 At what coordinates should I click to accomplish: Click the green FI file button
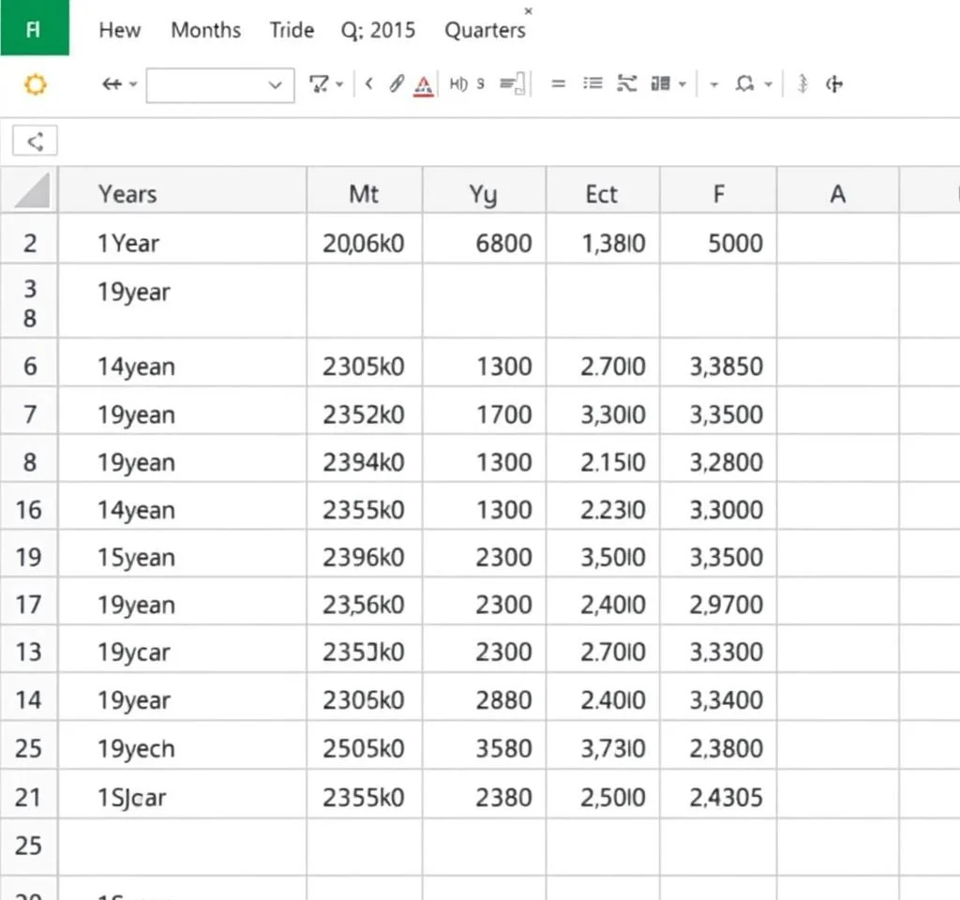(x=35, y=28)
